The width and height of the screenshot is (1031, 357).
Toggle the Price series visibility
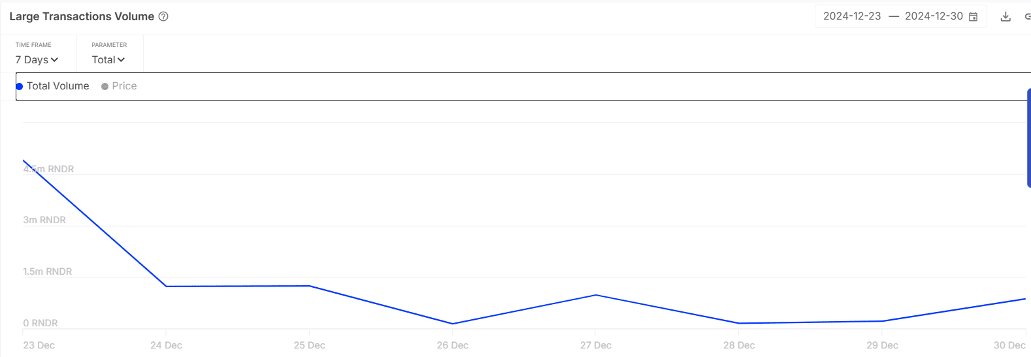click(x=119, y=86)
